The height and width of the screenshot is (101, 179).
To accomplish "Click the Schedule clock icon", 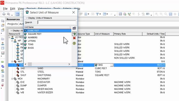I will tap(125, 14).
